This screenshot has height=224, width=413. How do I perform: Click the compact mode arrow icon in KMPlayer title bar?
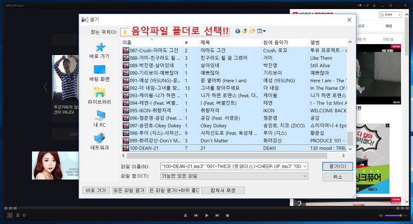coord(374,5)
